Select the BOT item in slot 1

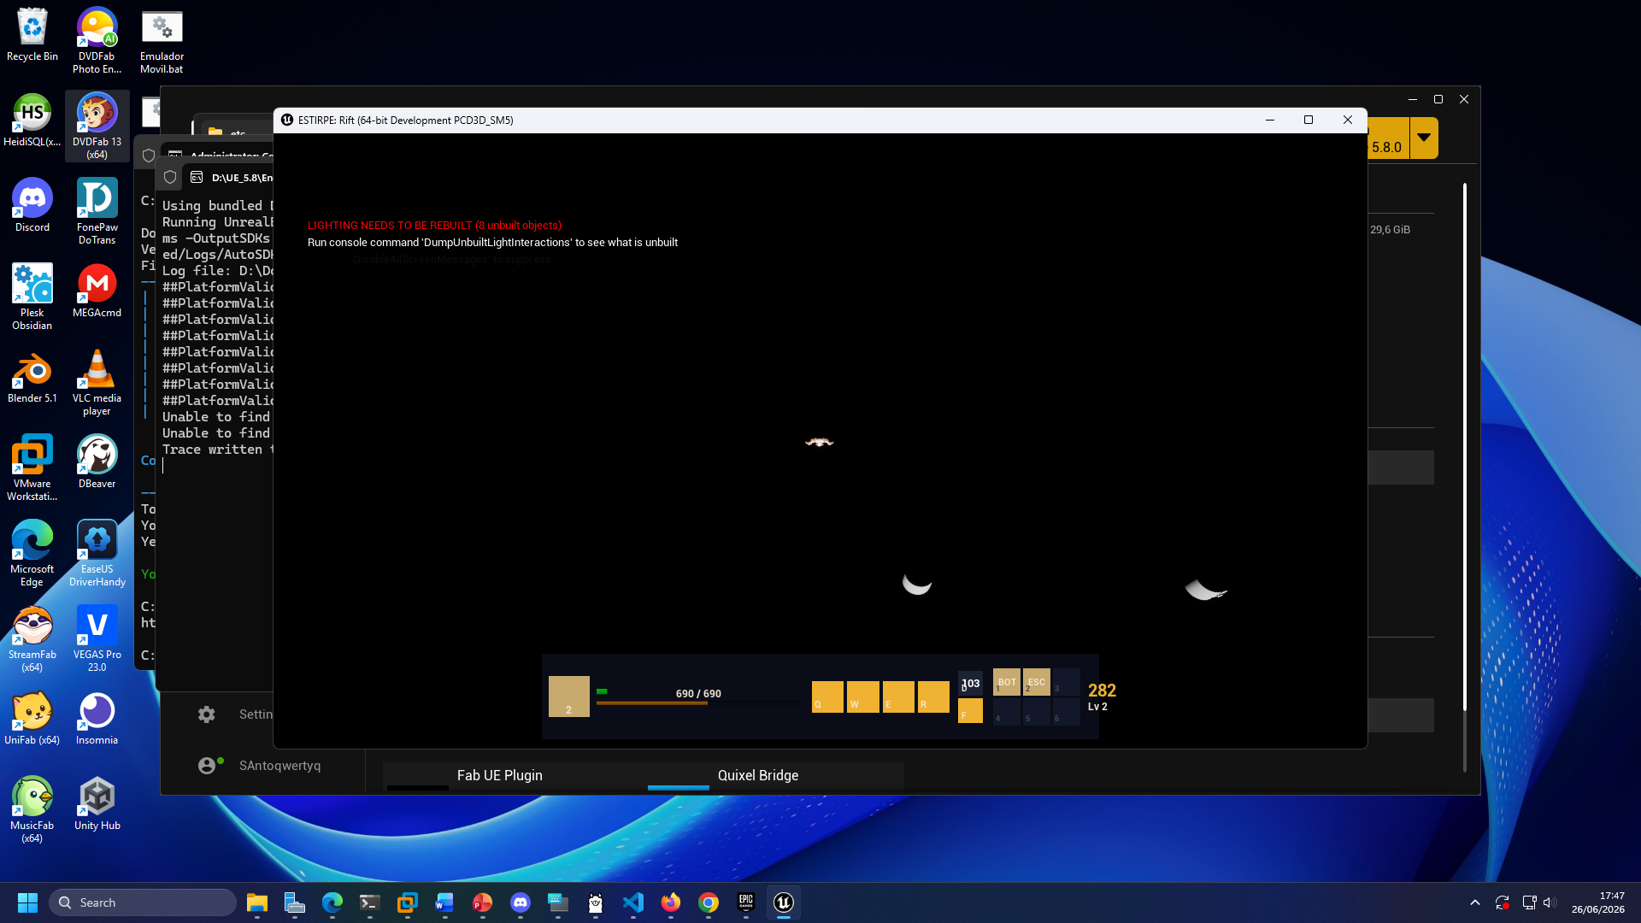click(1006, 682)
